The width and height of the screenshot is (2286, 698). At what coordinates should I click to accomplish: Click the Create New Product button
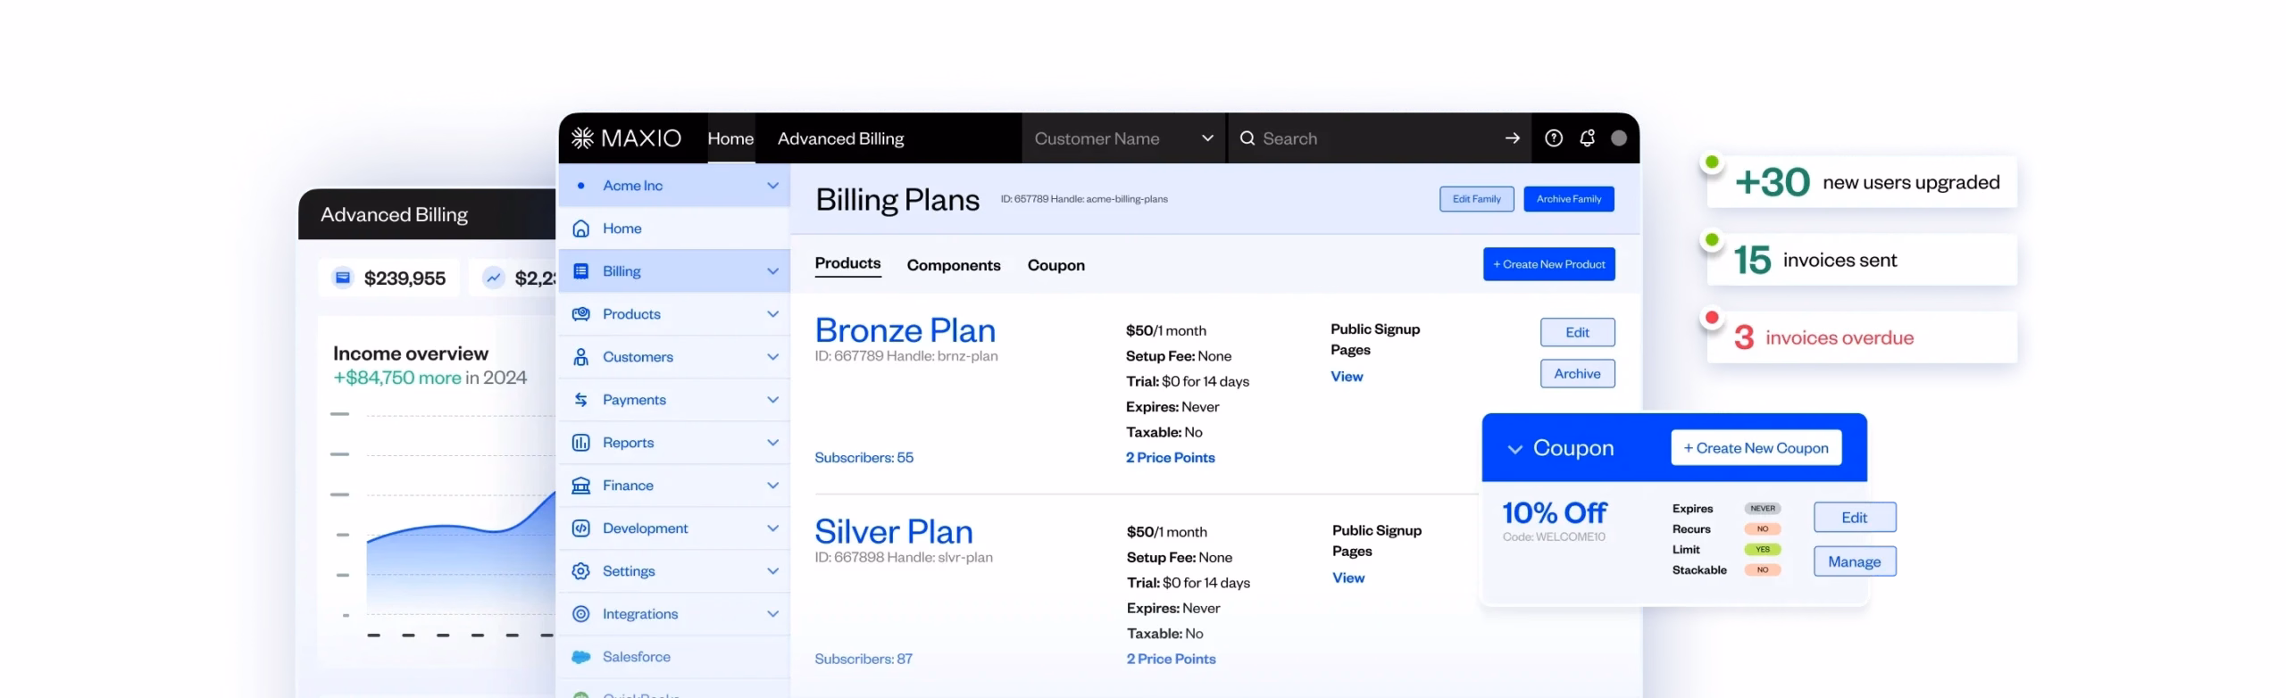click(x=1548, y=264)
